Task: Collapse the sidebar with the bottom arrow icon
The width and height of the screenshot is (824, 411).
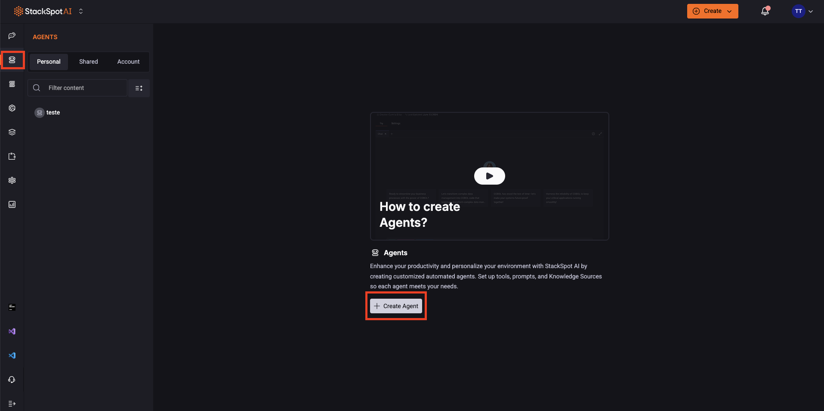Action: click(12, 404)
